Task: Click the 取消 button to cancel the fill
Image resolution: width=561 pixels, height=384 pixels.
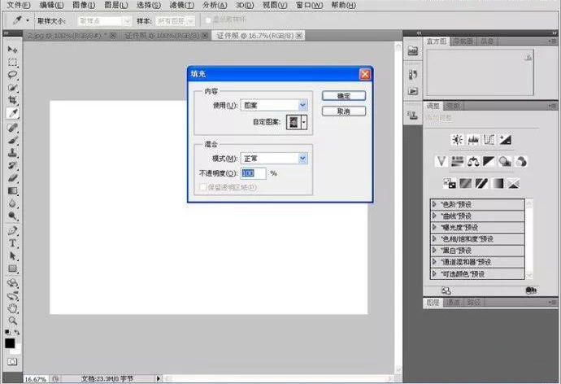Action: [x=343, y=111]
